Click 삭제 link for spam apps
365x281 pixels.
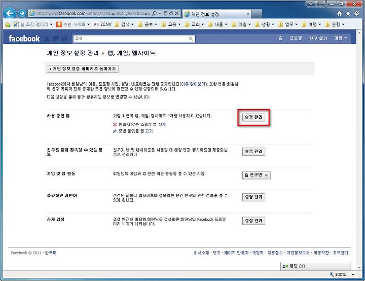pyautogui.click(x=162, y=124)
